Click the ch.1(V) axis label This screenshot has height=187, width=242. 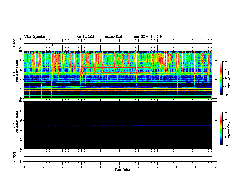pyautogui.click(x=15, y=43)
